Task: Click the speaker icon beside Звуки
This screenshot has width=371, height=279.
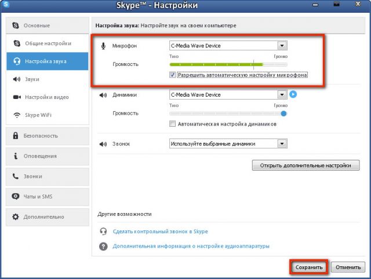Action: click(x=17, y=79)
